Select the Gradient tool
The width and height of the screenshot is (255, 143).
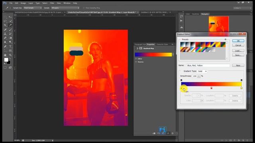point(10,38)
